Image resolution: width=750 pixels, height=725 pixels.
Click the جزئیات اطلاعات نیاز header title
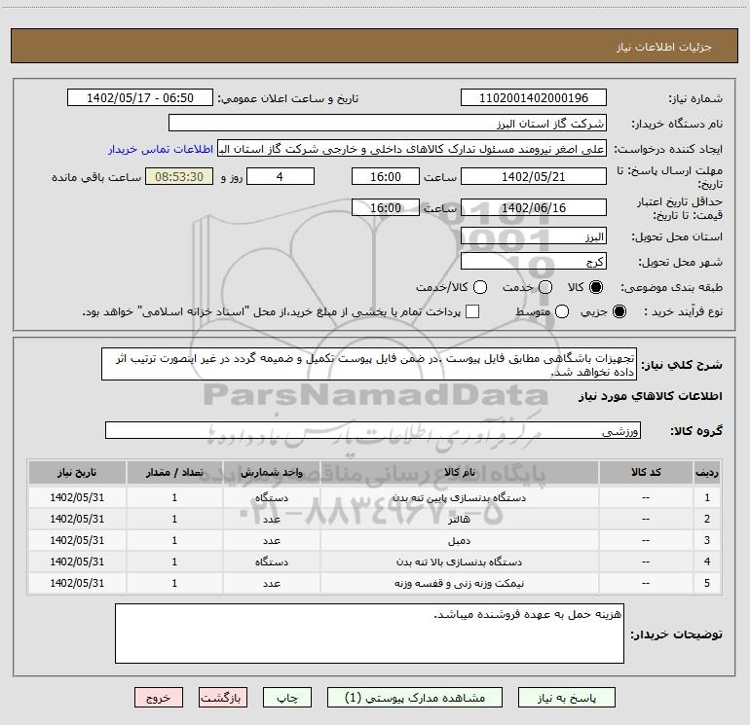[663, 47]
